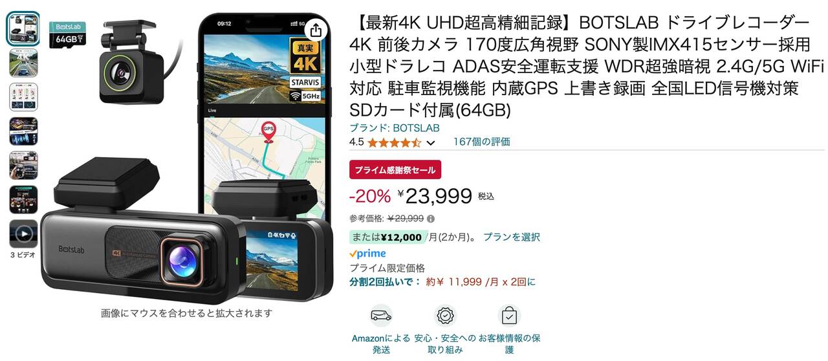Select the second thumbnail showing road view
828x361 pixels.
23,63
